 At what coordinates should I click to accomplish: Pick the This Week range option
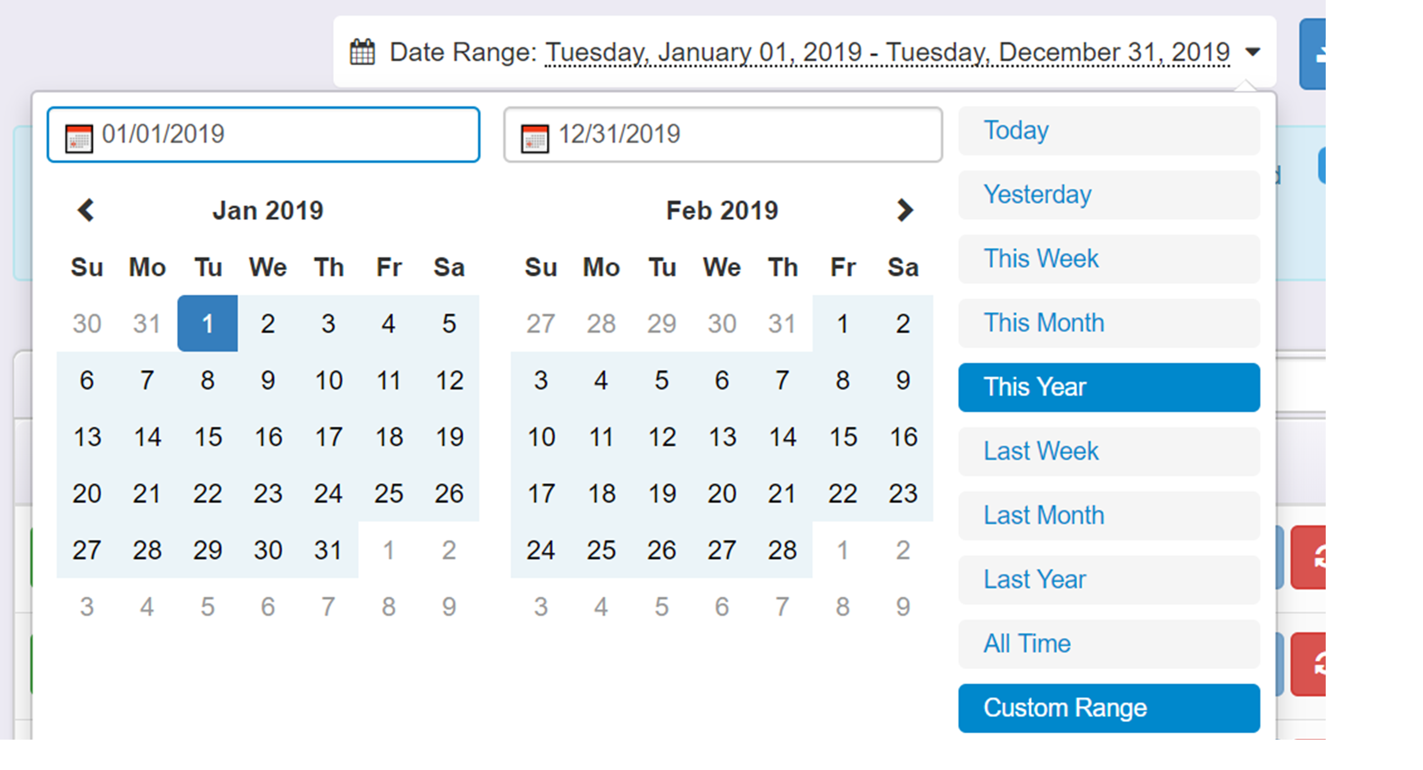(x=1109, y=259)
